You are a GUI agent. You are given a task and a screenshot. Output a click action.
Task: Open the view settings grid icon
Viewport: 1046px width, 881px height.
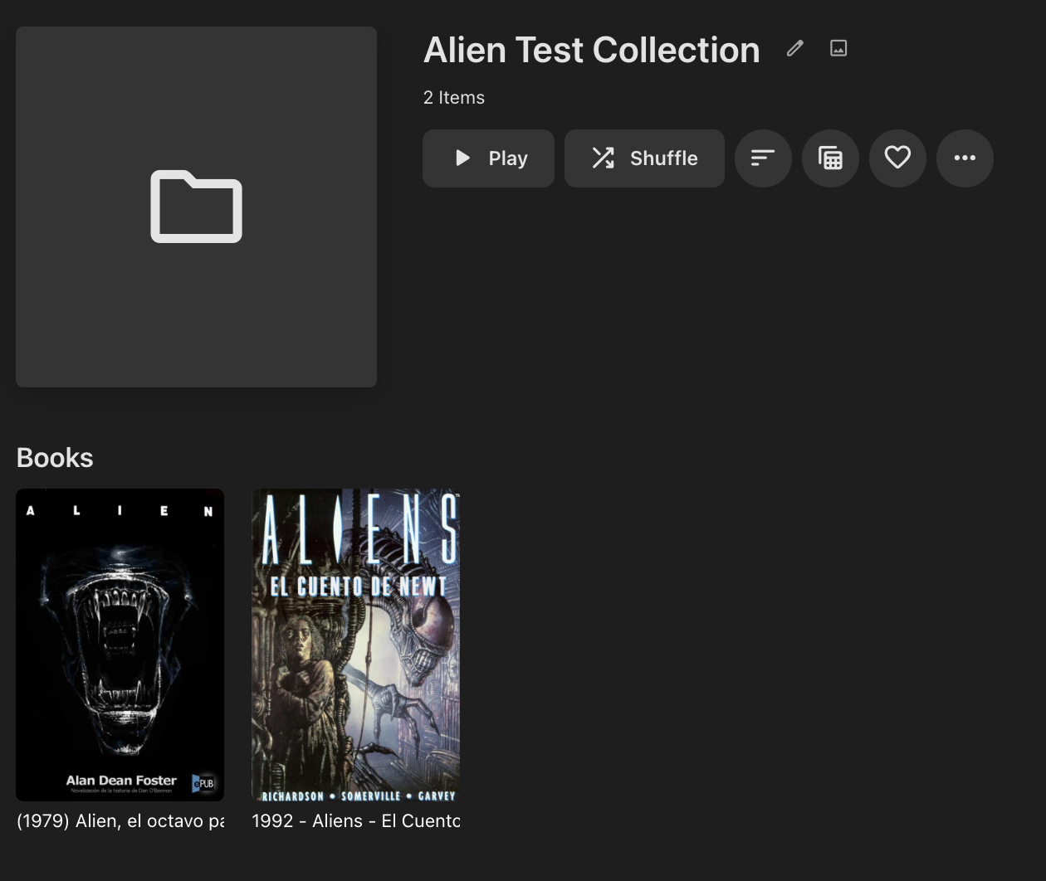point(830,158)
